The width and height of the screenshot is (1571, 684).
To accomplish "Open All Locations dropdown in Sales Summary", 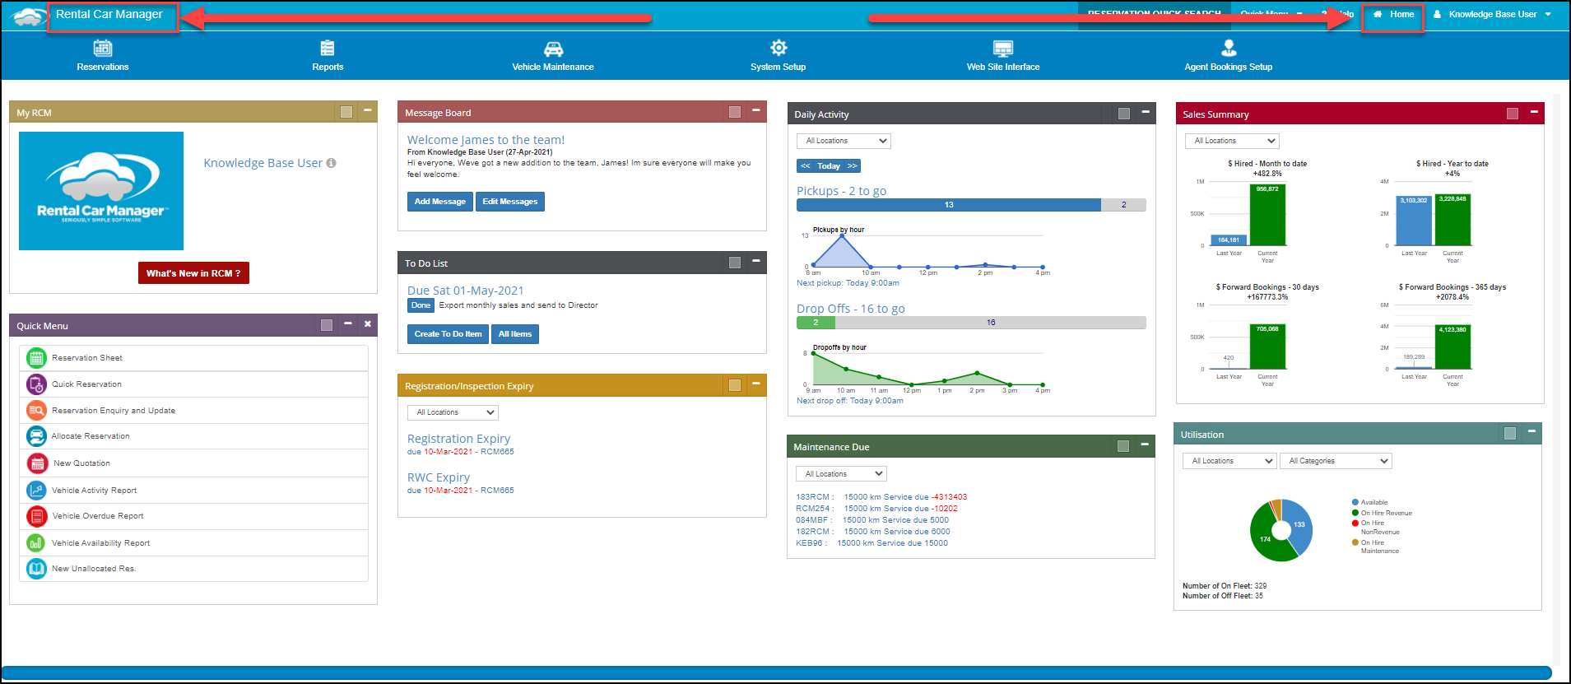I will point(1232,141).
